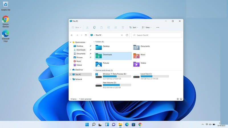The width and height of the screenshot is (228, 128).
Task: Expand the OneDrive tree node
Action: point(71,70)
